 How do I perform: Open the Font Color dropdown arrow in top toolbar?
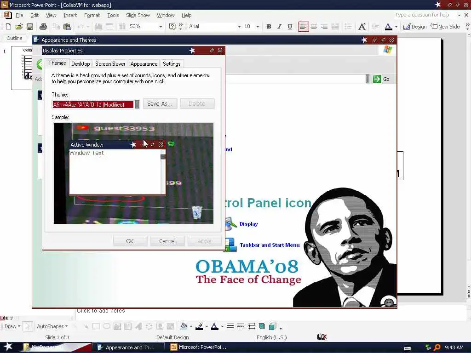pyautogui.click(x=396, y=27)
